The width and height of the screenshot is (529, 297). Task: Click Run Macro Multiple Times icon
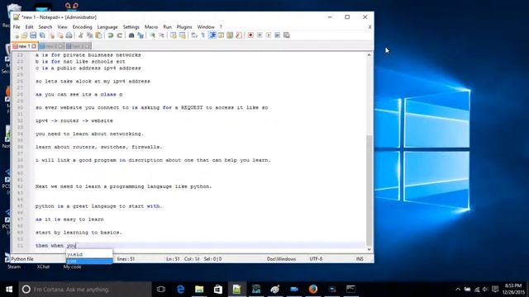278,35
